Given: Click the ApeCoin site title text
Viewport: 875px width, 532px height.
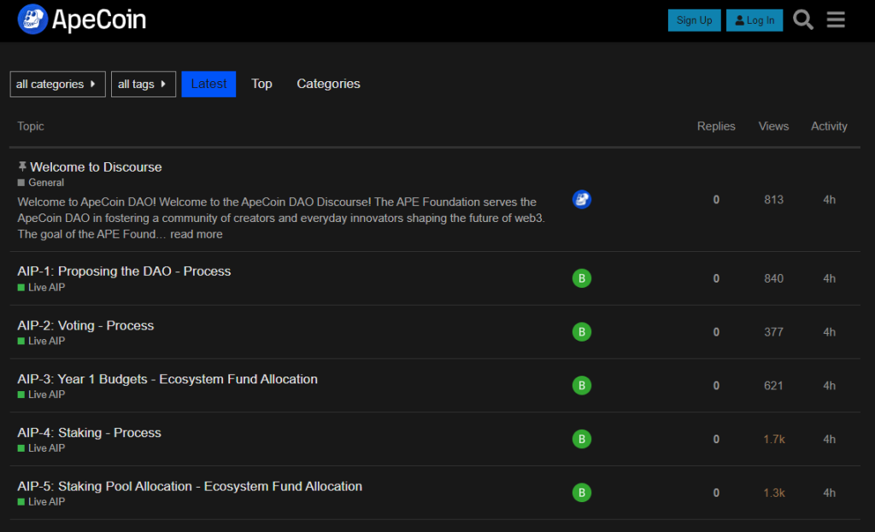Looking at the screenshot, I should 99,20.
